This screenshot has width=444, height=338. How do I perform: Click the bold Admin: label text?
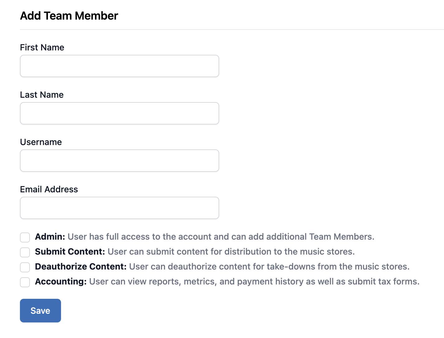point(50,237)
